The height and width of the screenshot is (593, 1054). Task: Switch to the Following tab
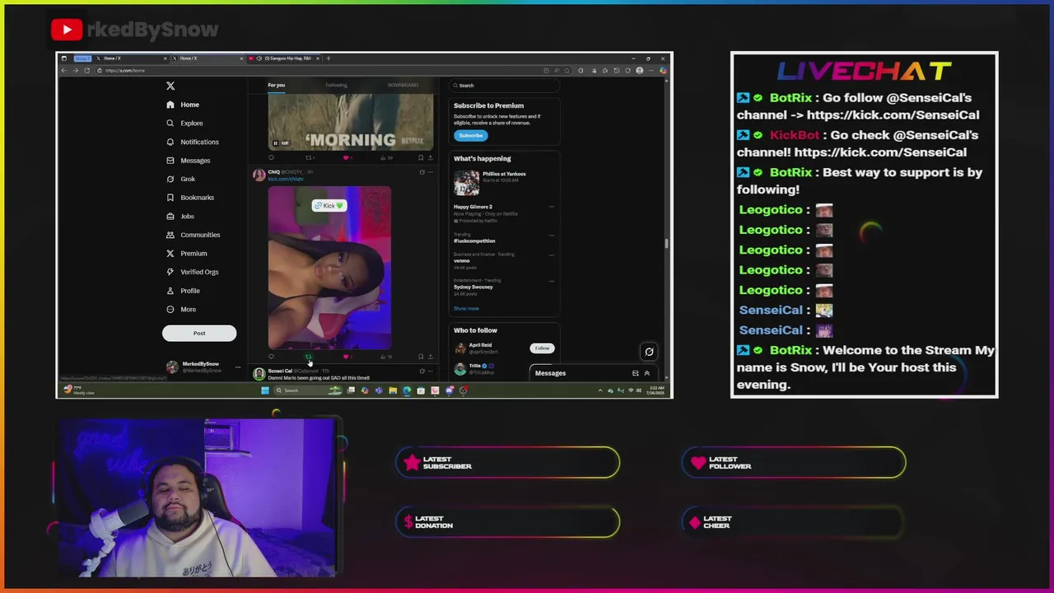pos(336,85)
